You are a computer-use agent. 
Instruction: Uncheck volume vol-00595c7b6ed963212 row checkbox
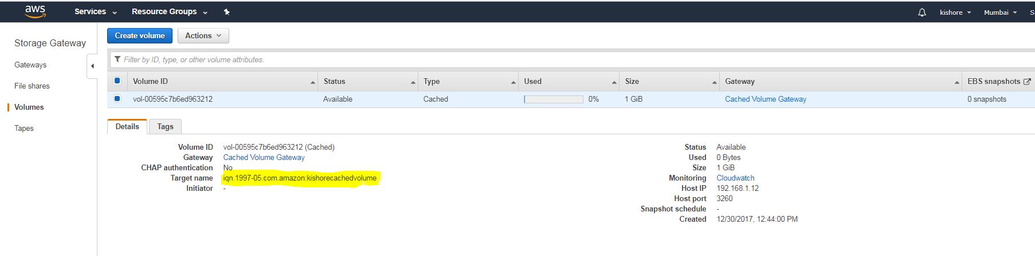117,99
